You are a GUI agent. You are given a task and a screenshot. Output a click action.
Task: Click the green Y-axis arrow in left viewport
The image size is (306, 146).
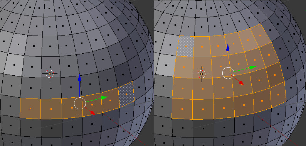pos(104,98)
